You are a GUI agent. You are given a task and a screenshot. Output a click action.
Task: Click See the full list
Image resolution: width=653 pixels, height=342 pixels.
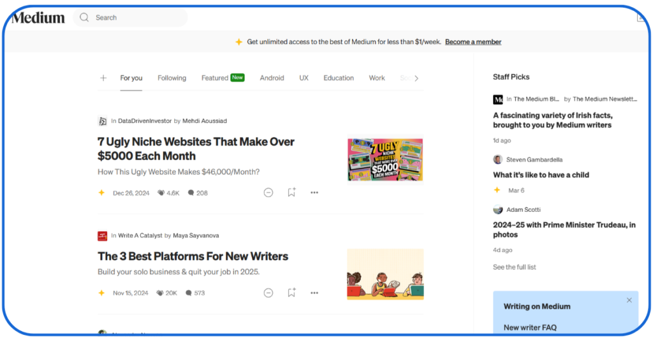pos(515,267)
